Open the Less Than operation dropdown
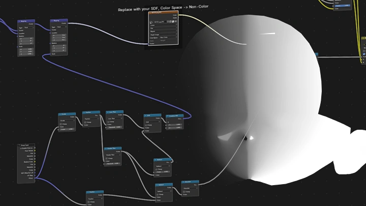Screen dimensions: 366x206 [x=115, y=119]
